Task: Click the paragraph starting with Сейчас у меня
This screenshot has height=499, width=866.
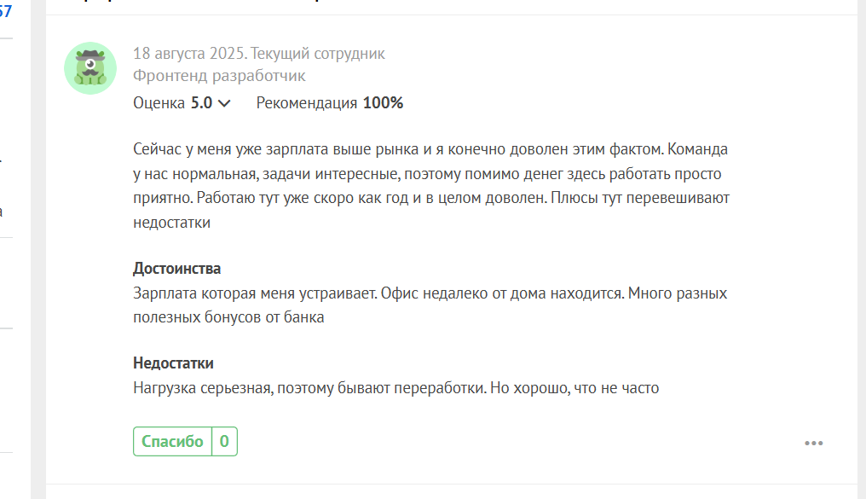Action: (x=431, y=186)
